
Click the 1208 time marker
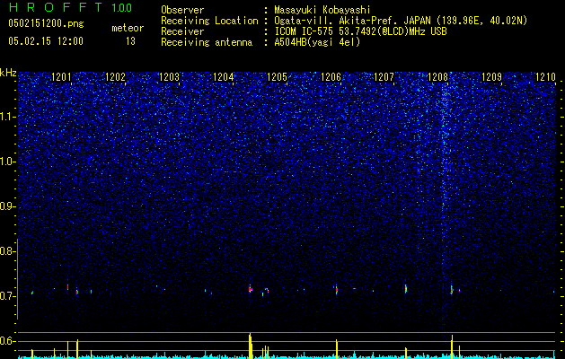click(437, 76)
